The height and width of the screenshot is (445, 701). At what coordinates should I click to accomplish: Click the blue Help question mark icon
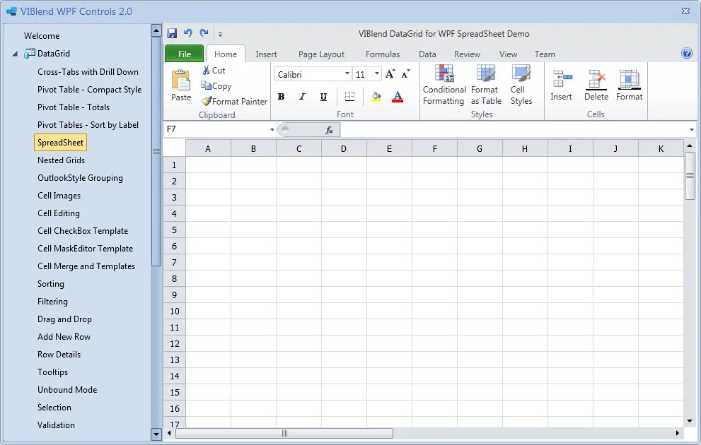click(687, 54)
